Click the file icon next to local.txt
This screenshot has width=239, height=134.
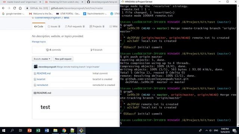click(35, 79)
